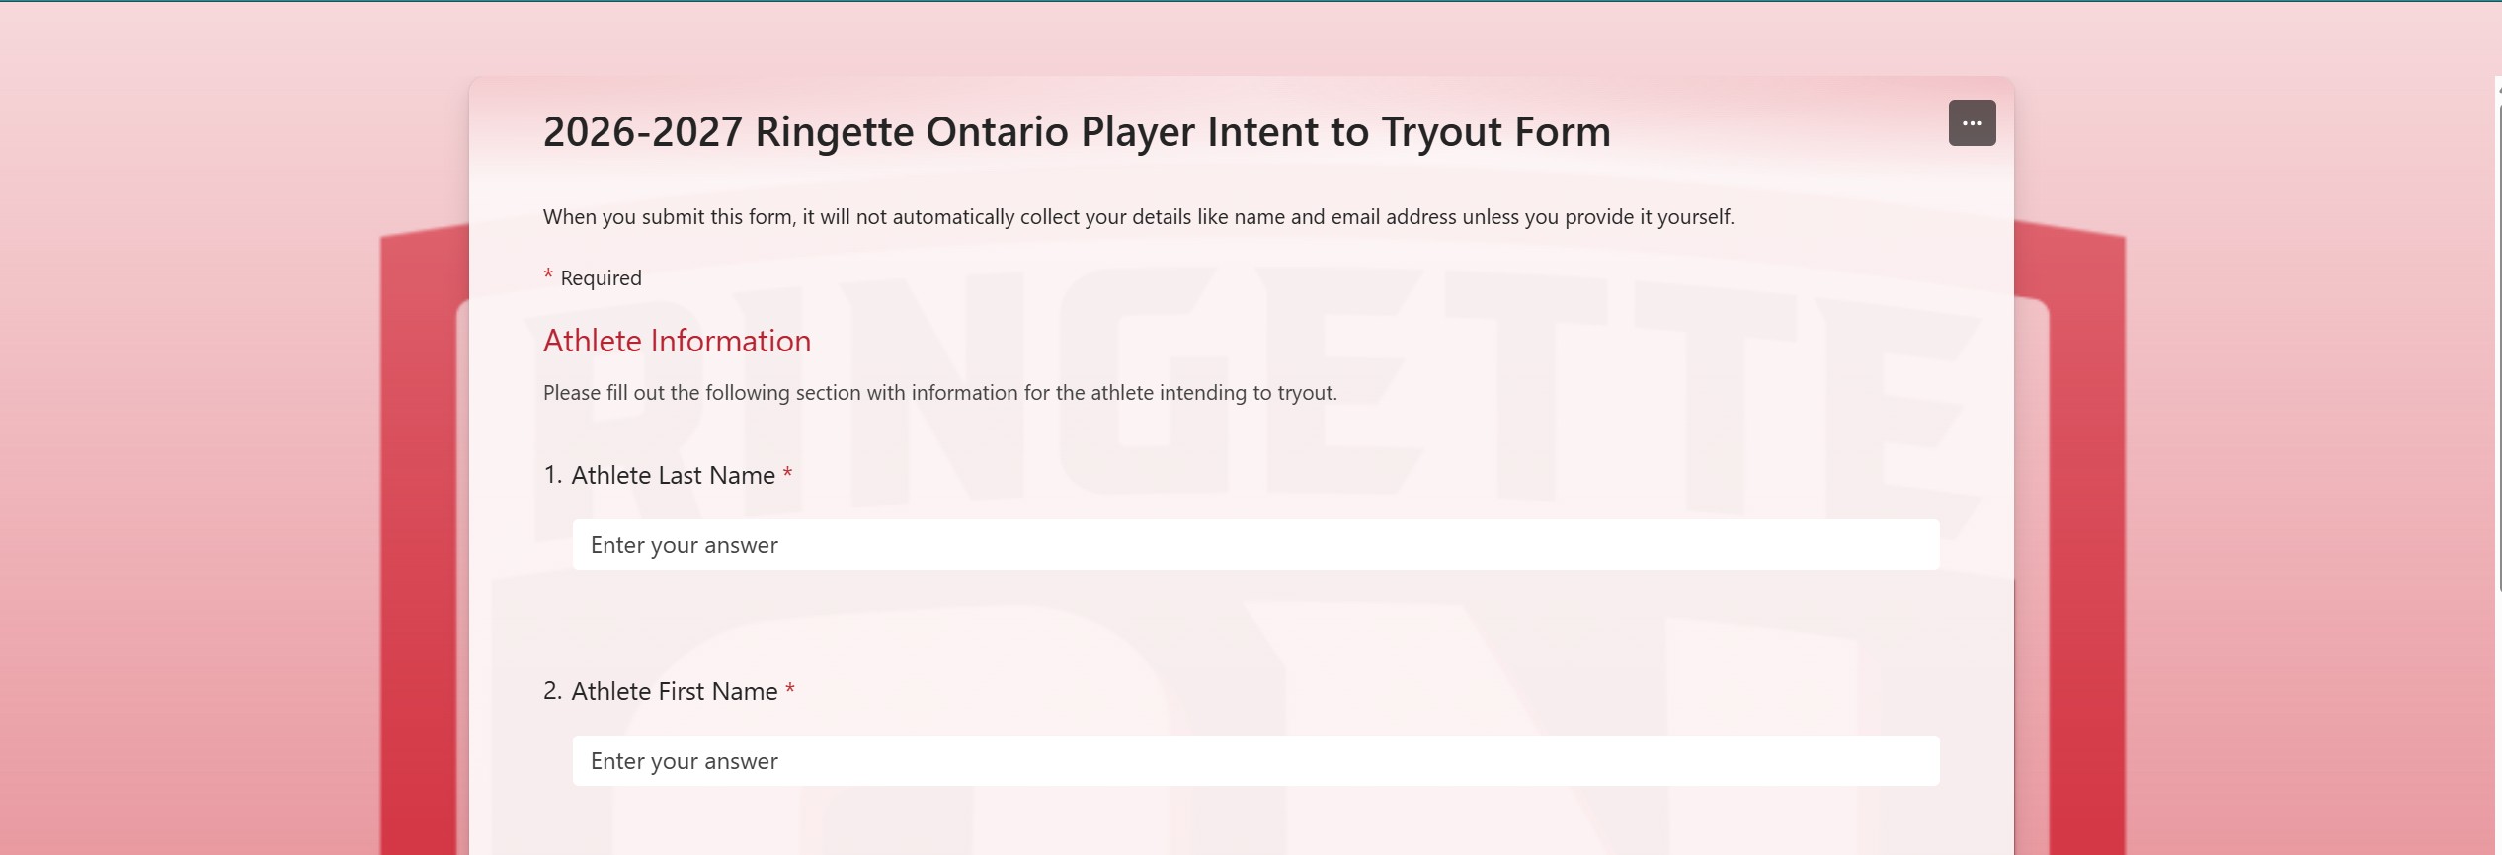2502x855 pixels.
Task: Open the more options ellipsis menu
Action: (1972, 123)
